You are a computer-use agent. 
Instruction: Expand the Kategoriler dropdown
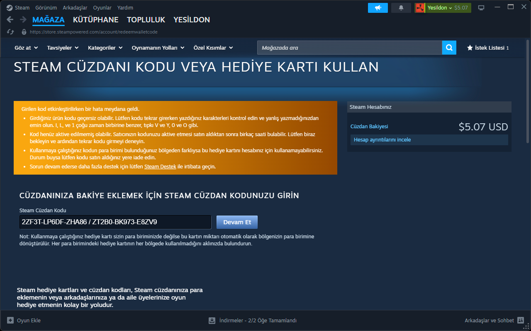pos(105,48)
